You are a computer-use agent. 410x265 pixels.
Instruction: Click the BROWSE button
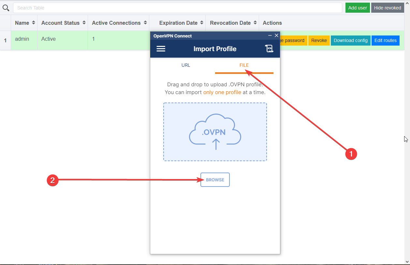(x=215, y=180)
